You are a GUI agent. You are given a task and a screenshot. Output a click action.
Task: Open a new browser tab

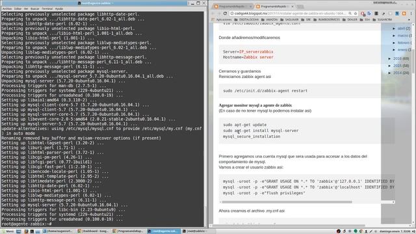pos(300,6)
